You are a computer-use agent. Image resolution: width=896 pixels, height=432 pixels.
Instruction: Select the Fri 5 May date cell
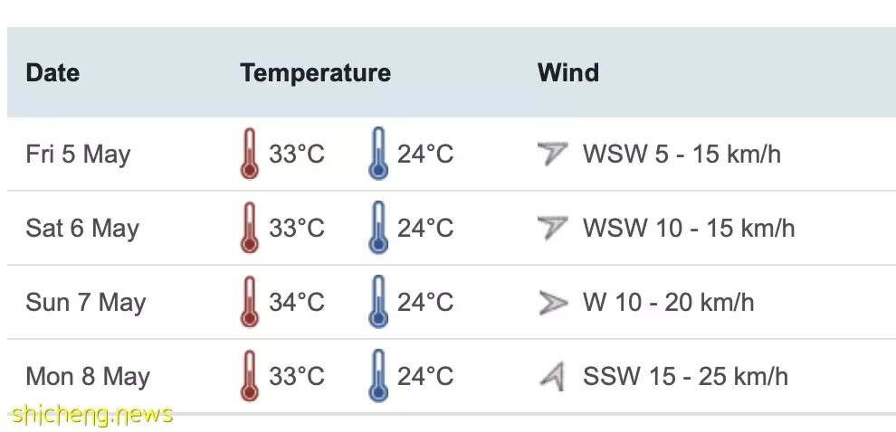[78, 155]
